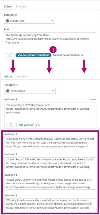Click info icon beside top Category label
The image size is (100, 215).
tap(16, 15)
